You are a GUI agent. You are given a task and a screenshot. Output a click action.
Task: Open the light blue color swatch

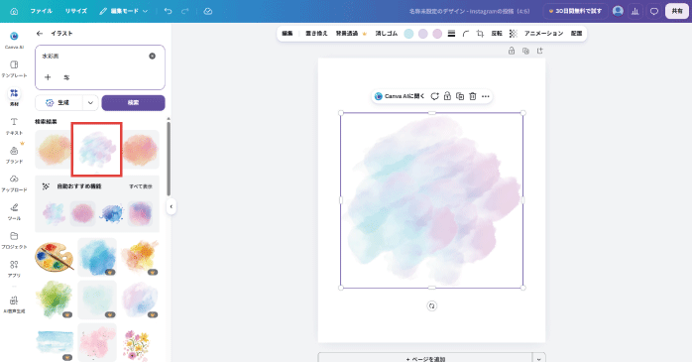[408, 34]
